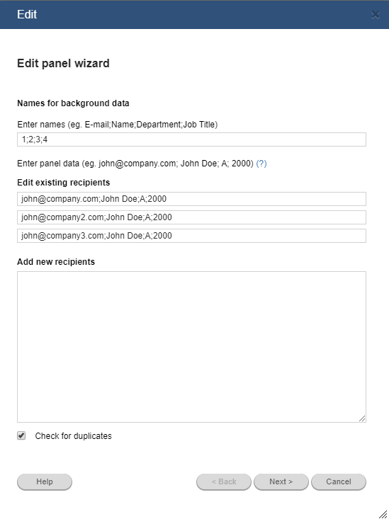Click the Names for background data label
Screen dimensions: 389x519
coord(73,103)
